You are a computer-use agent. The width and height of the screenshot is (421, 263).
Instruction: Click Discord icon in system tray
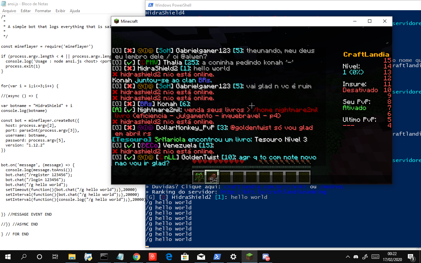(356, 257)
